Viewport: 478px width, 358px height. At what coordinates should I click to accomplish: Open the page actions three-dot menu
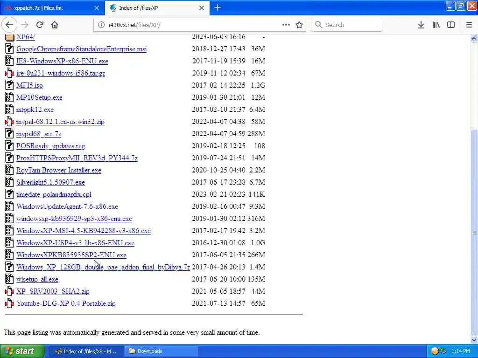coord(286,25)
